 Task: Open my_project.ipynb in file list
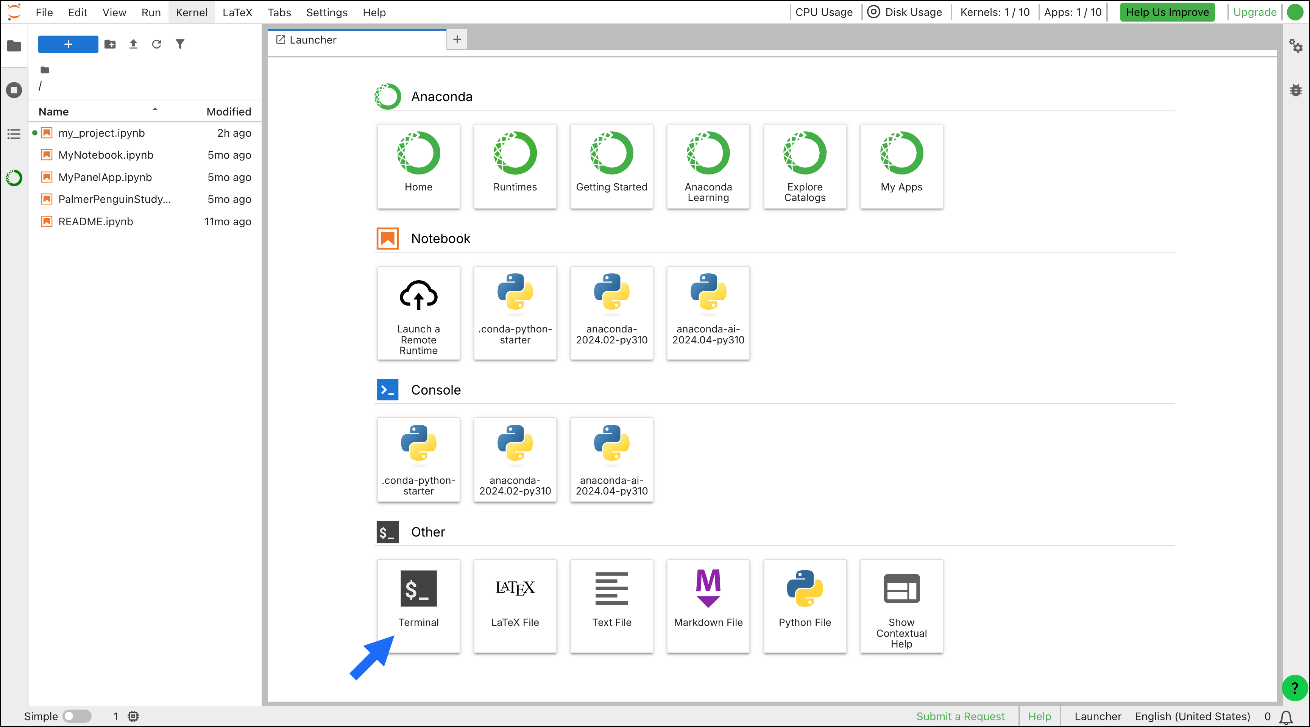tap(101, 133)
